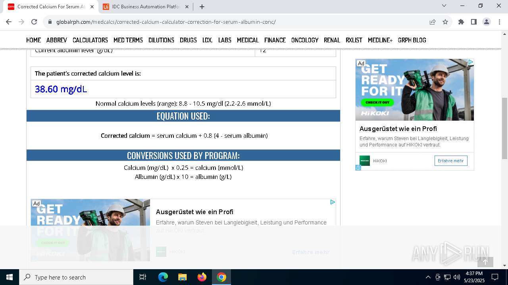Open Task View on the taskbar

tap(143, 277)
